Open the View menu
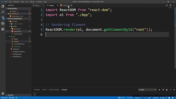 [23, 2]
